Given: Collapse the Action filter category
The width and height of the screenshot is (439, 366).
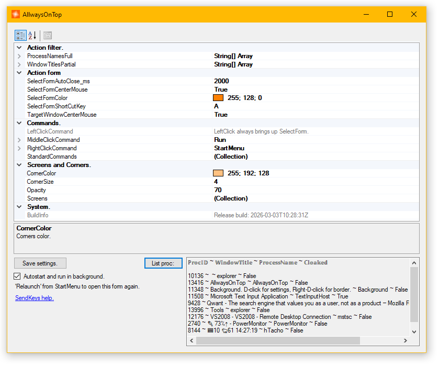Looking at the screenshot, I should tap(19, 48).
